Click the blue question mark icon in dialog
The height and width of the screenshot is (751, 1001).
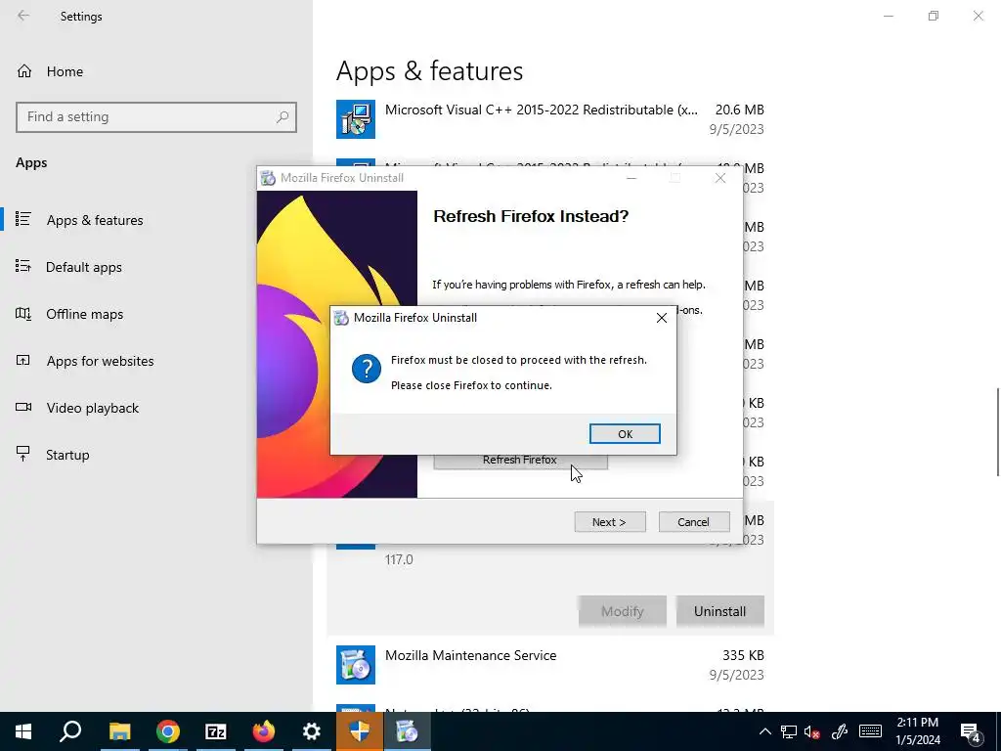coord(367,369)
